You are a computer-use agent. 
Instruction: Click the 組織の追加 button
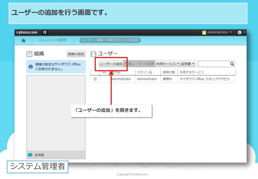coord(76,54)
